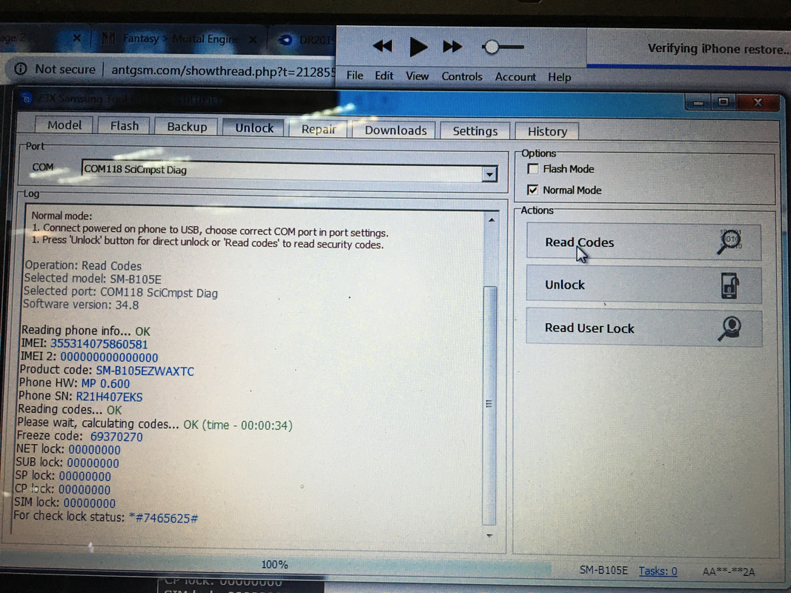Click the AA**-**2A status bar entry

click(x=729, y=572)
